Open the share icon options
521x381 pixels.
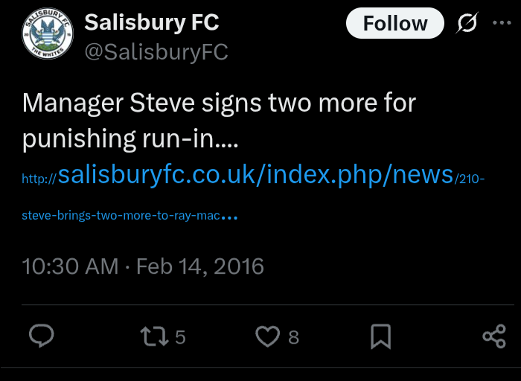point(494,337)
